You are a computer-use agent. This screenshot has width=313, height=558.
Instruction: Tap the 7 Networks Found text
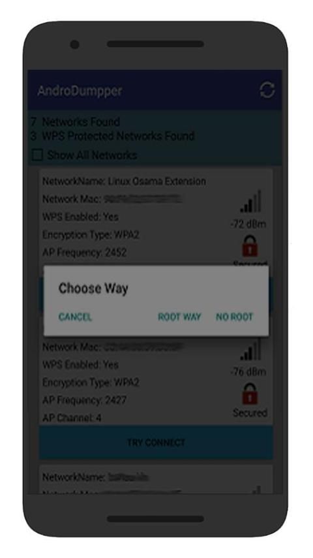coord(76,121)
